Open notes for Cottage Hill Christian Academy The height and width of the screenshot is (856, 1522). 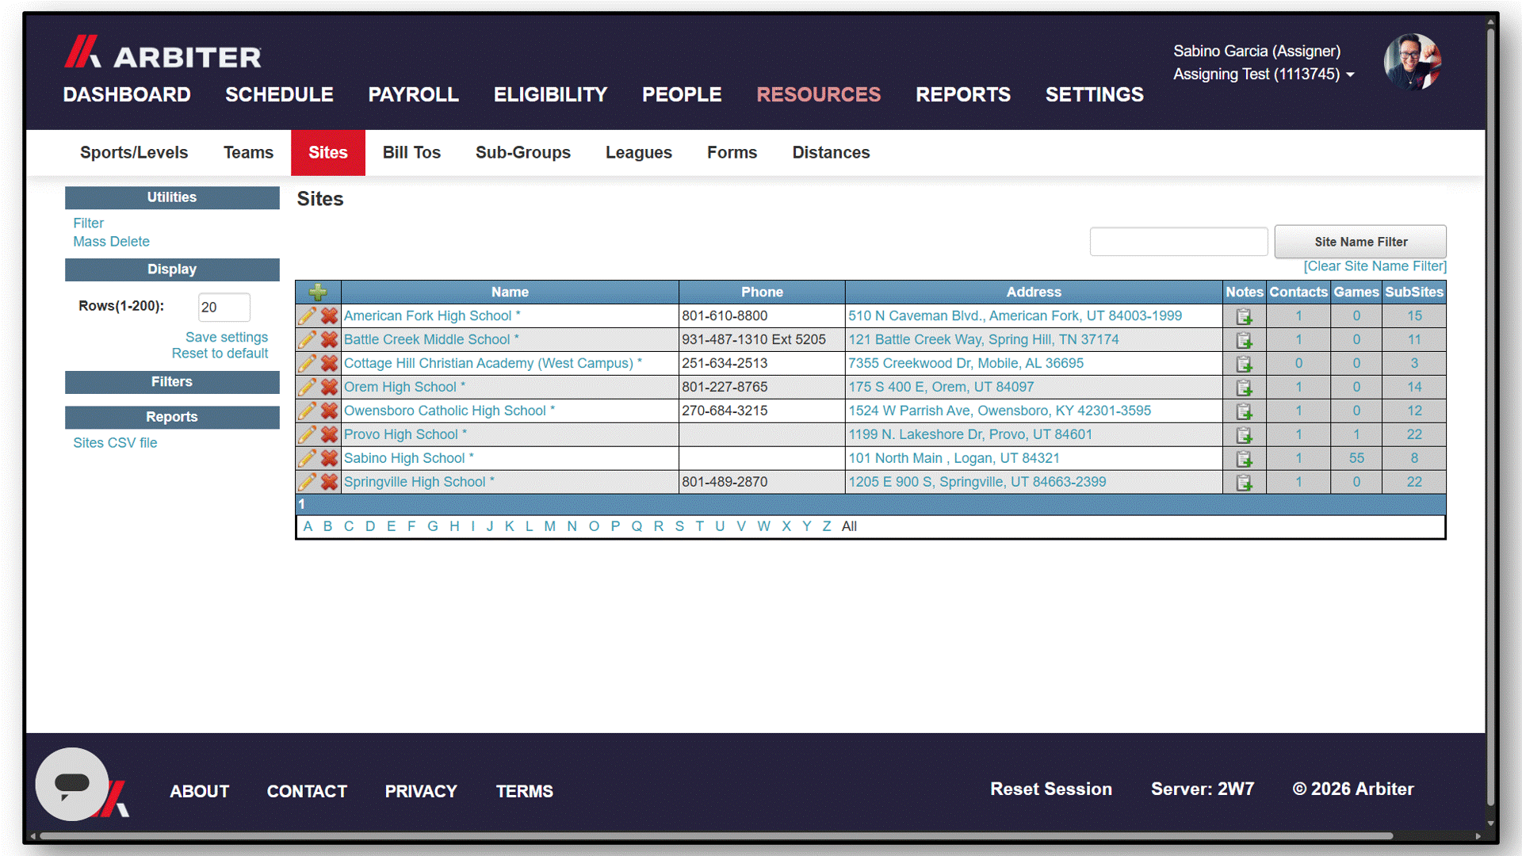click(x=1244, y=364)
